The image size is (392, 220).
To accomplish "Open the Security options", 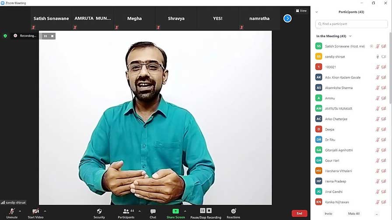I will 99,213.
